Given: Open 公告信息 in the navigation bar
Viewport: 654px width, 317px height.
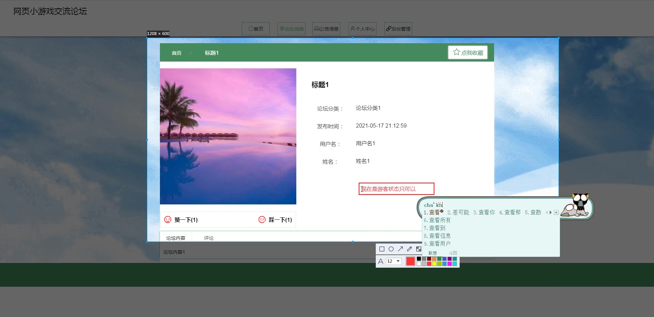Looking at the screenshot, I should (326, 29).
